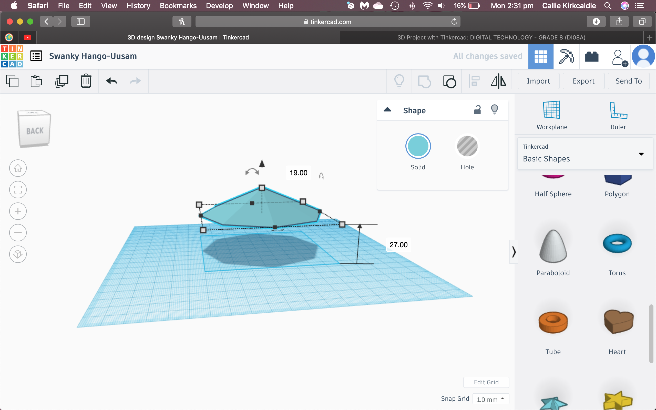Select the Align tool icon
Image resolution: width=656 pixels, height=410 pixels.
click(x=474, y=81)
